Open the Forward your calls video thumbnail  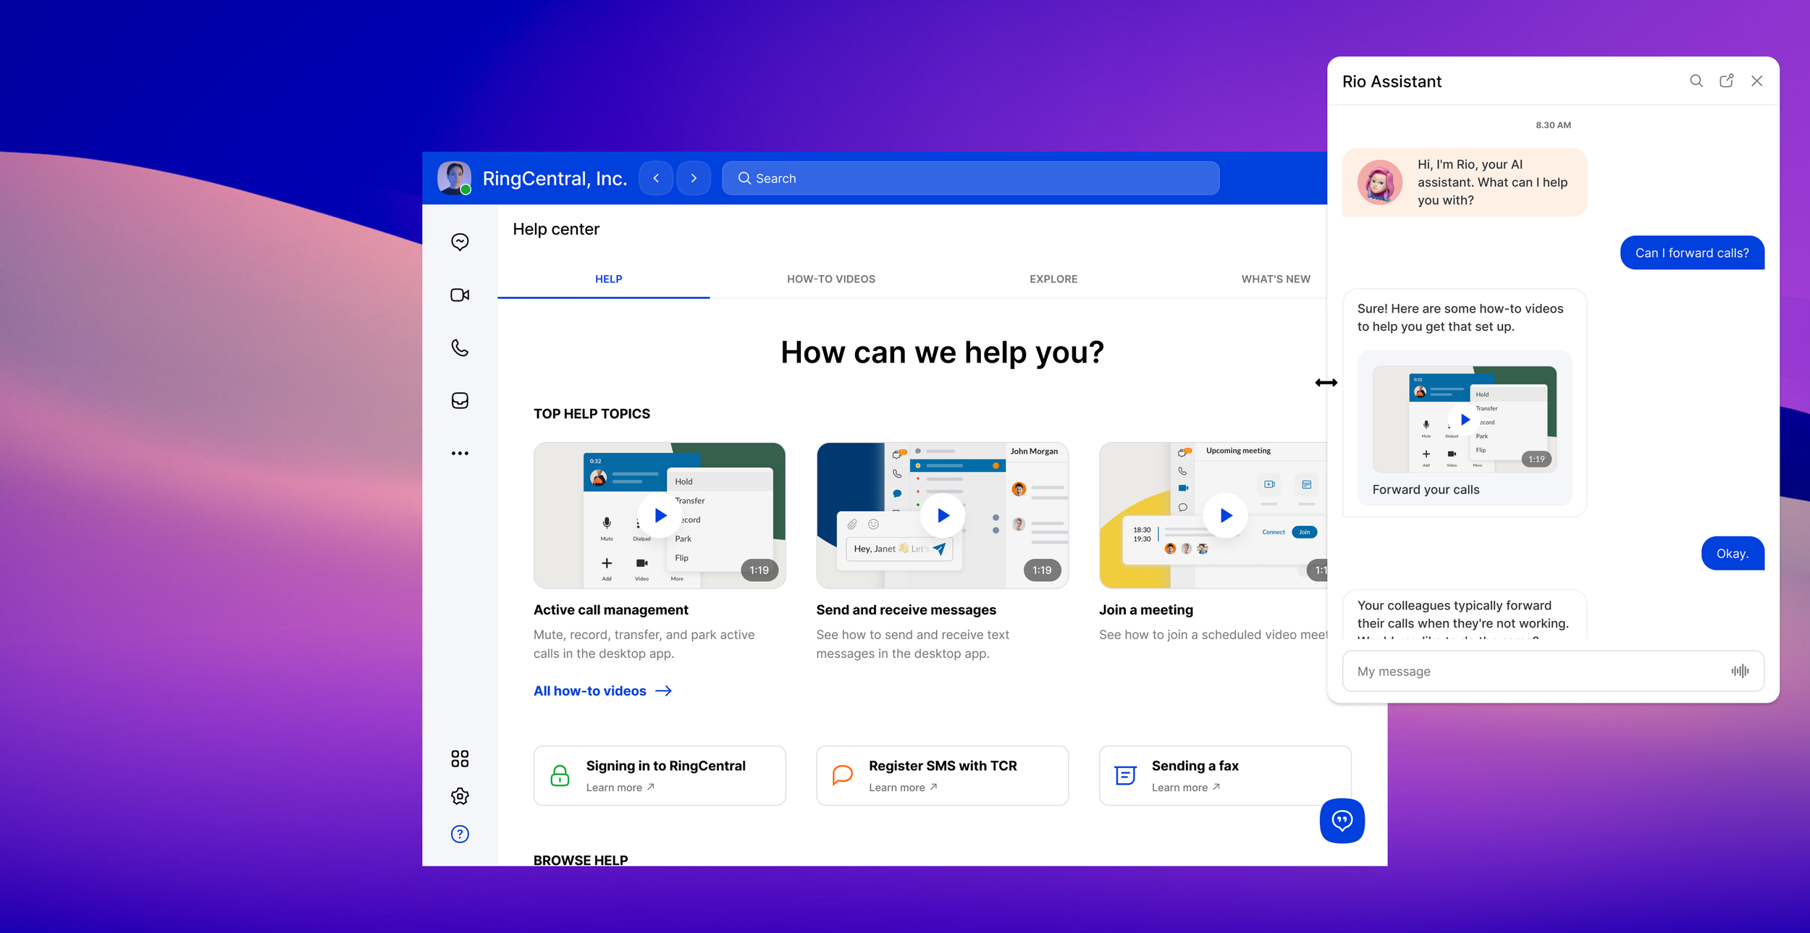(x=1464, y=420)
